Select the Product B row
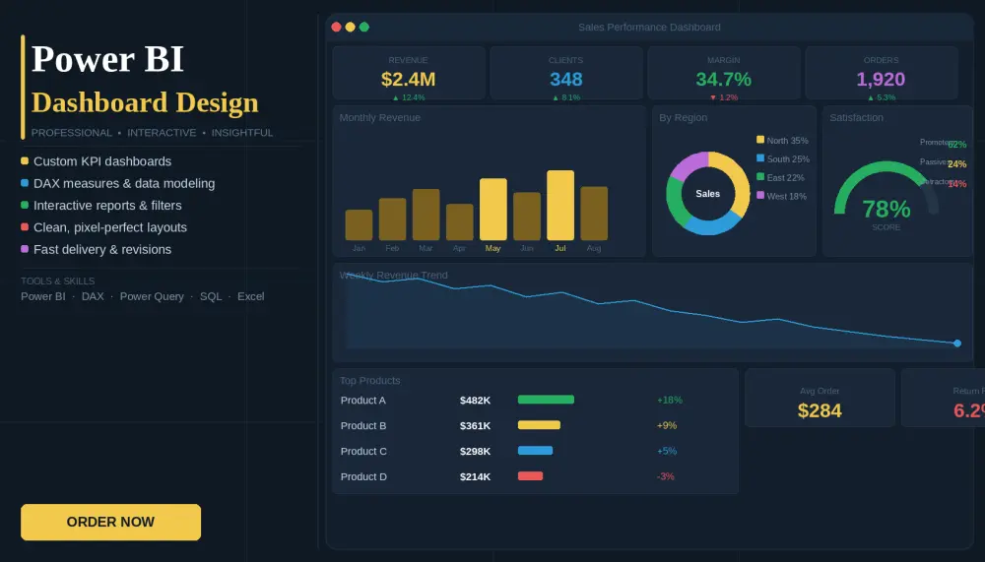 point(535,426)
